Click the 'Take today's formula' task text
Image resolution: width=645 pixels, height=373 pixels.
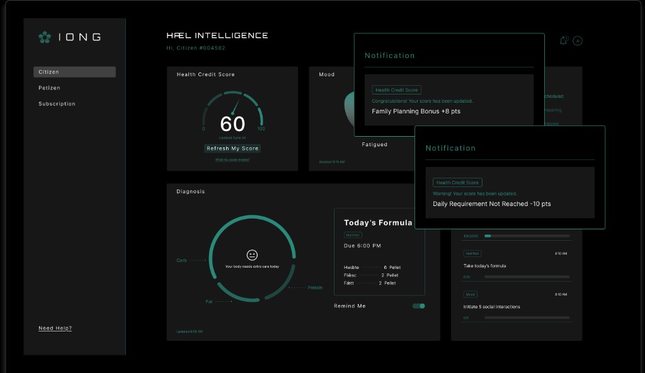point(484,266)
